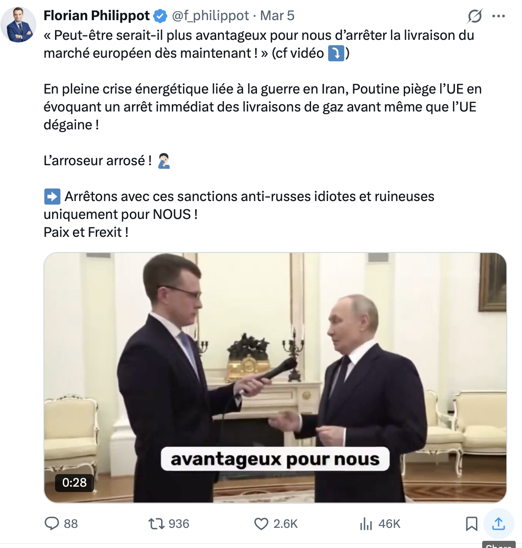This screenshot has width=522, height=548.
Task: Reply to the post via speech bubble icon
Action: pos(52,523)
